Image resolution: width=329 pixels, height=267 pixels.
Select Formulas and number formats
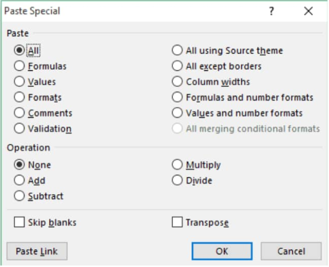[178, 98]
